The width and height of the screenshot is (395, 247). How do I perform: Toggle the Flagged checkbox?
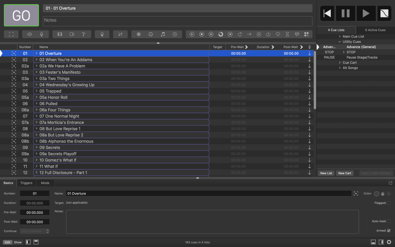click(389, 203)
